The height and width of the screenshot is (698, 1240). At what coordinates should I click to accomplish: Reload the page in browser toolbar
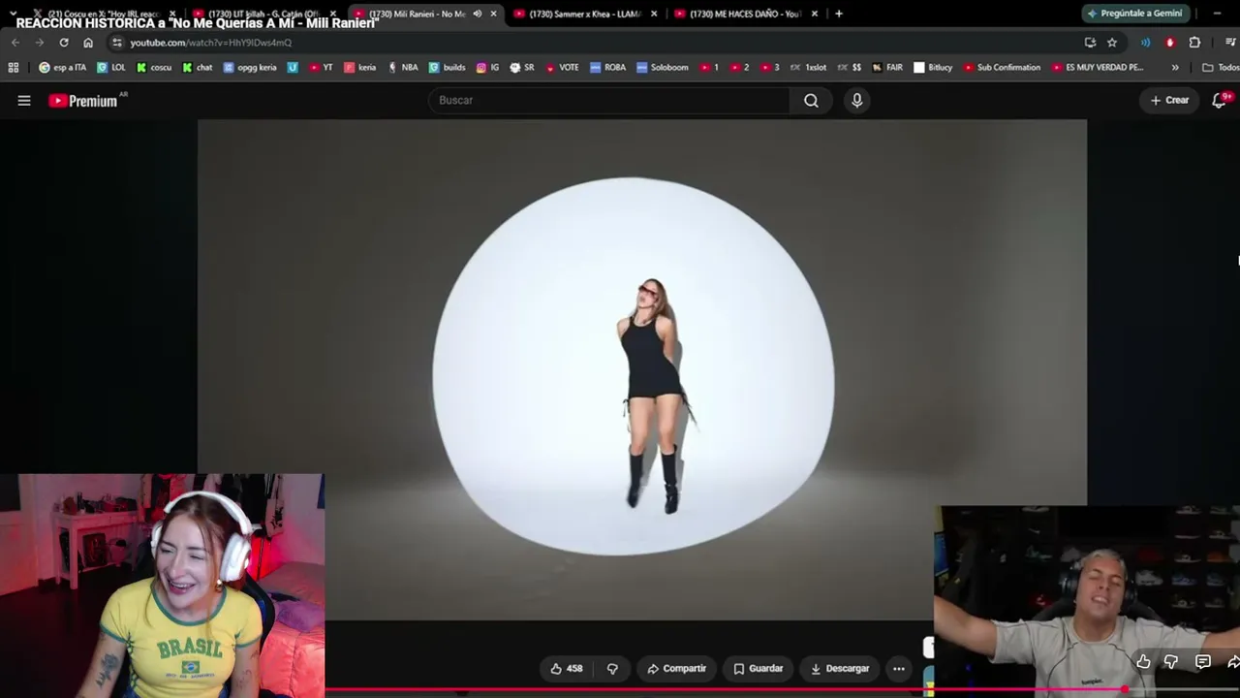(64, 42)
